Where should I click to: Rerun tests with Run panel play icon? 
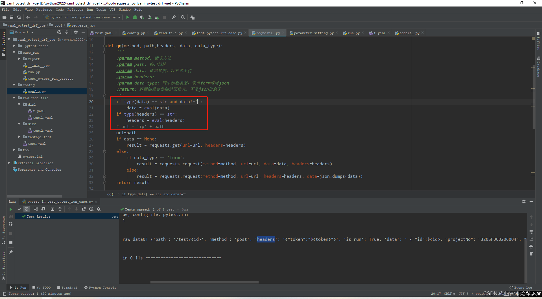tap(11, 209)
